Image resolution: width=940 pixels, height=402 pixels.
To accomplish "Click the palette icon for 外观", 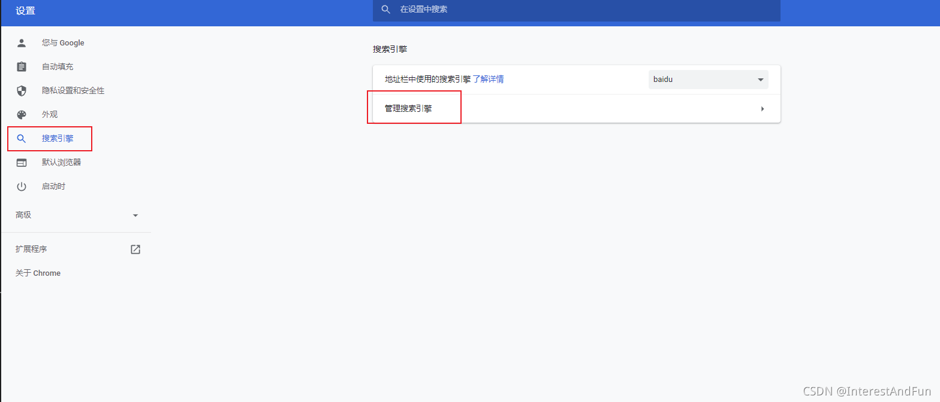I will pyautogui.click(x=22, y=115).
